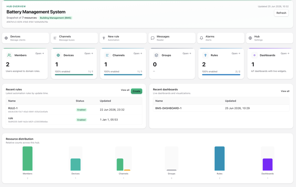Image resolution: width=296 pixels, height=187 pixels.
Task: View all recent dashboards
Action: point(285,91)
